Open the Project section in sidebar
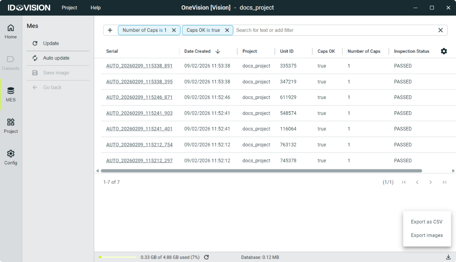Viewport: 456px width, 262px height. pyautogui.click(x=11, y=126)
